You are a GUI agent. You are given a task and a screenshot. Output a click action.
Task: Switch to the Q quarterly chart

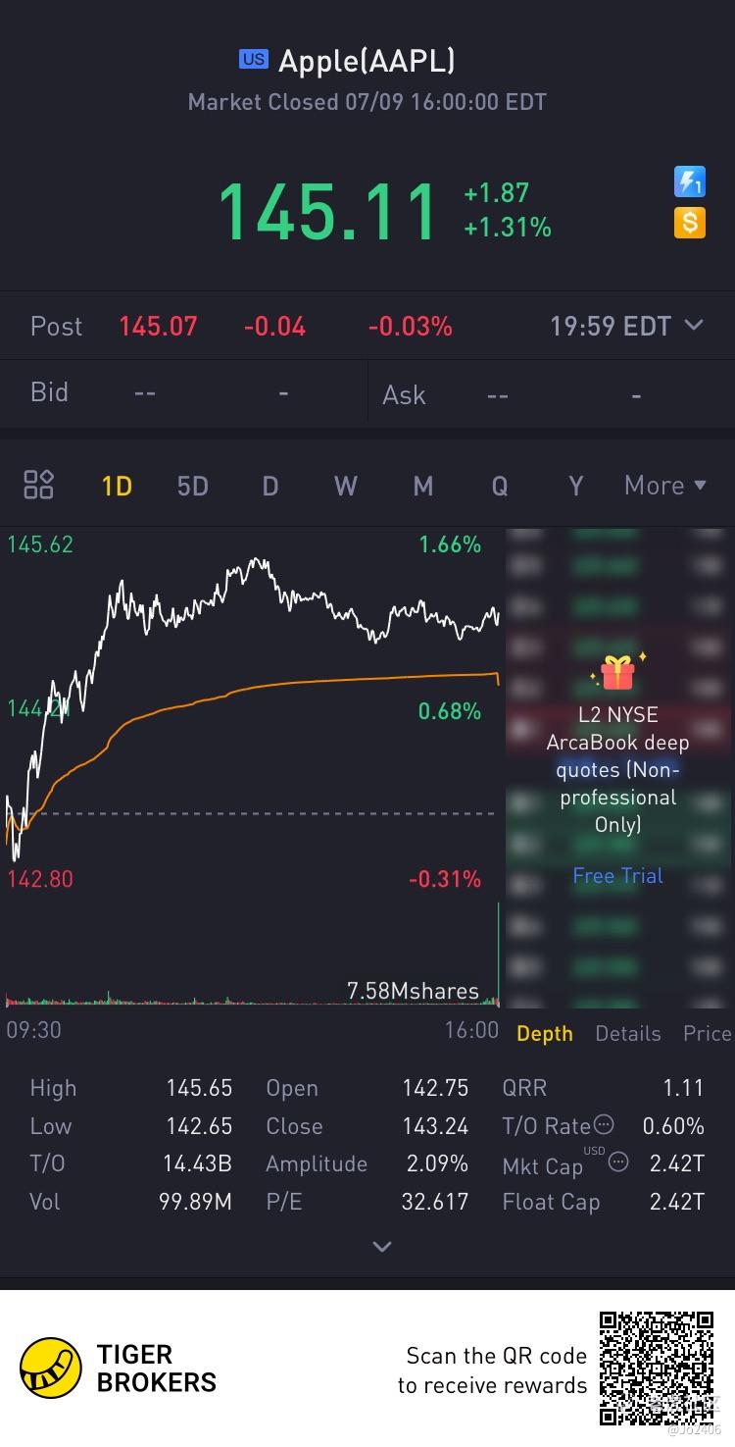(x=500, y=486)
